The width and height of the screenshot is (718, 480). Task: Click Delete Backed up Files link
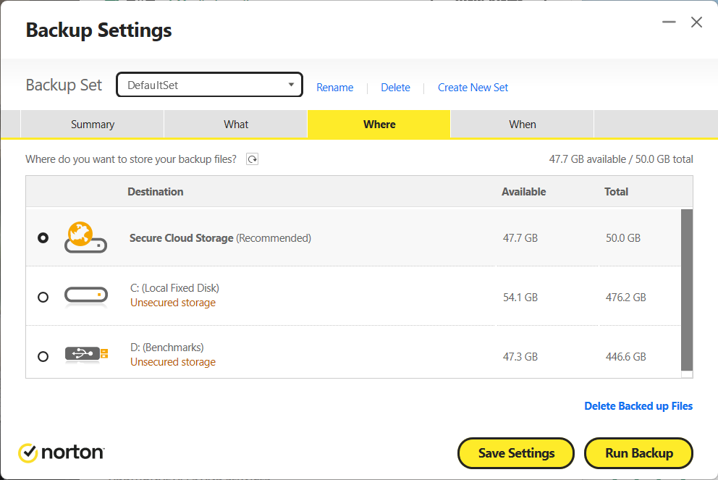[638, 406]
